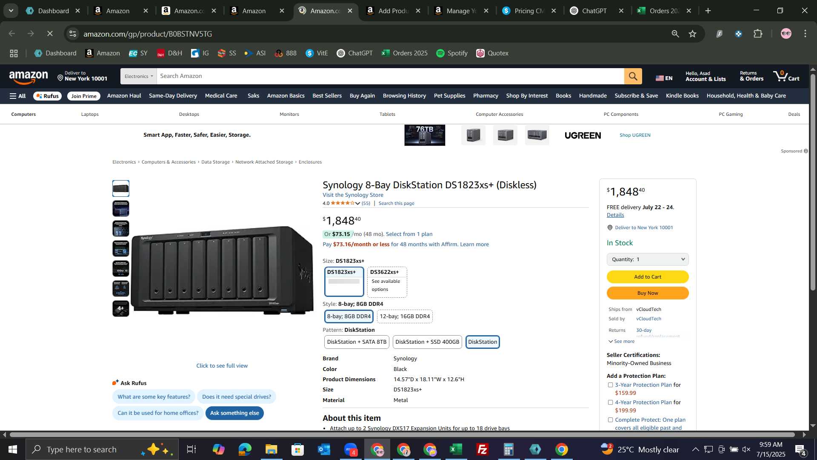Select the first product thumbnail image
The image size is (817, 460).
120,189
